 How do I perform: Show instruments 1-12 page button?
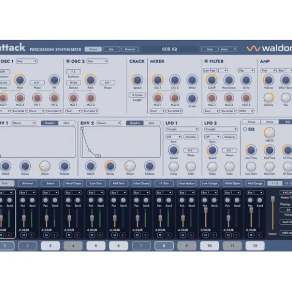(275, 183)
